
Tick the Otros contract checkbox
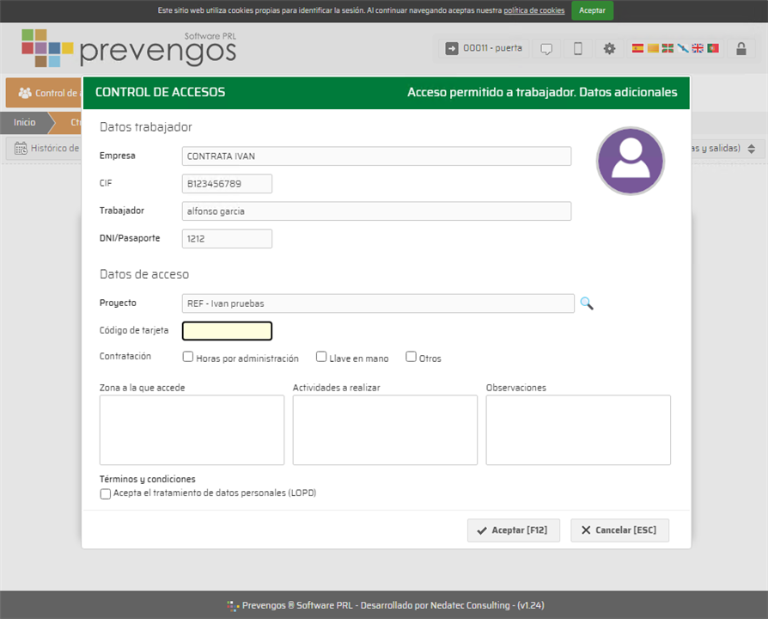[x=411, y=357]
